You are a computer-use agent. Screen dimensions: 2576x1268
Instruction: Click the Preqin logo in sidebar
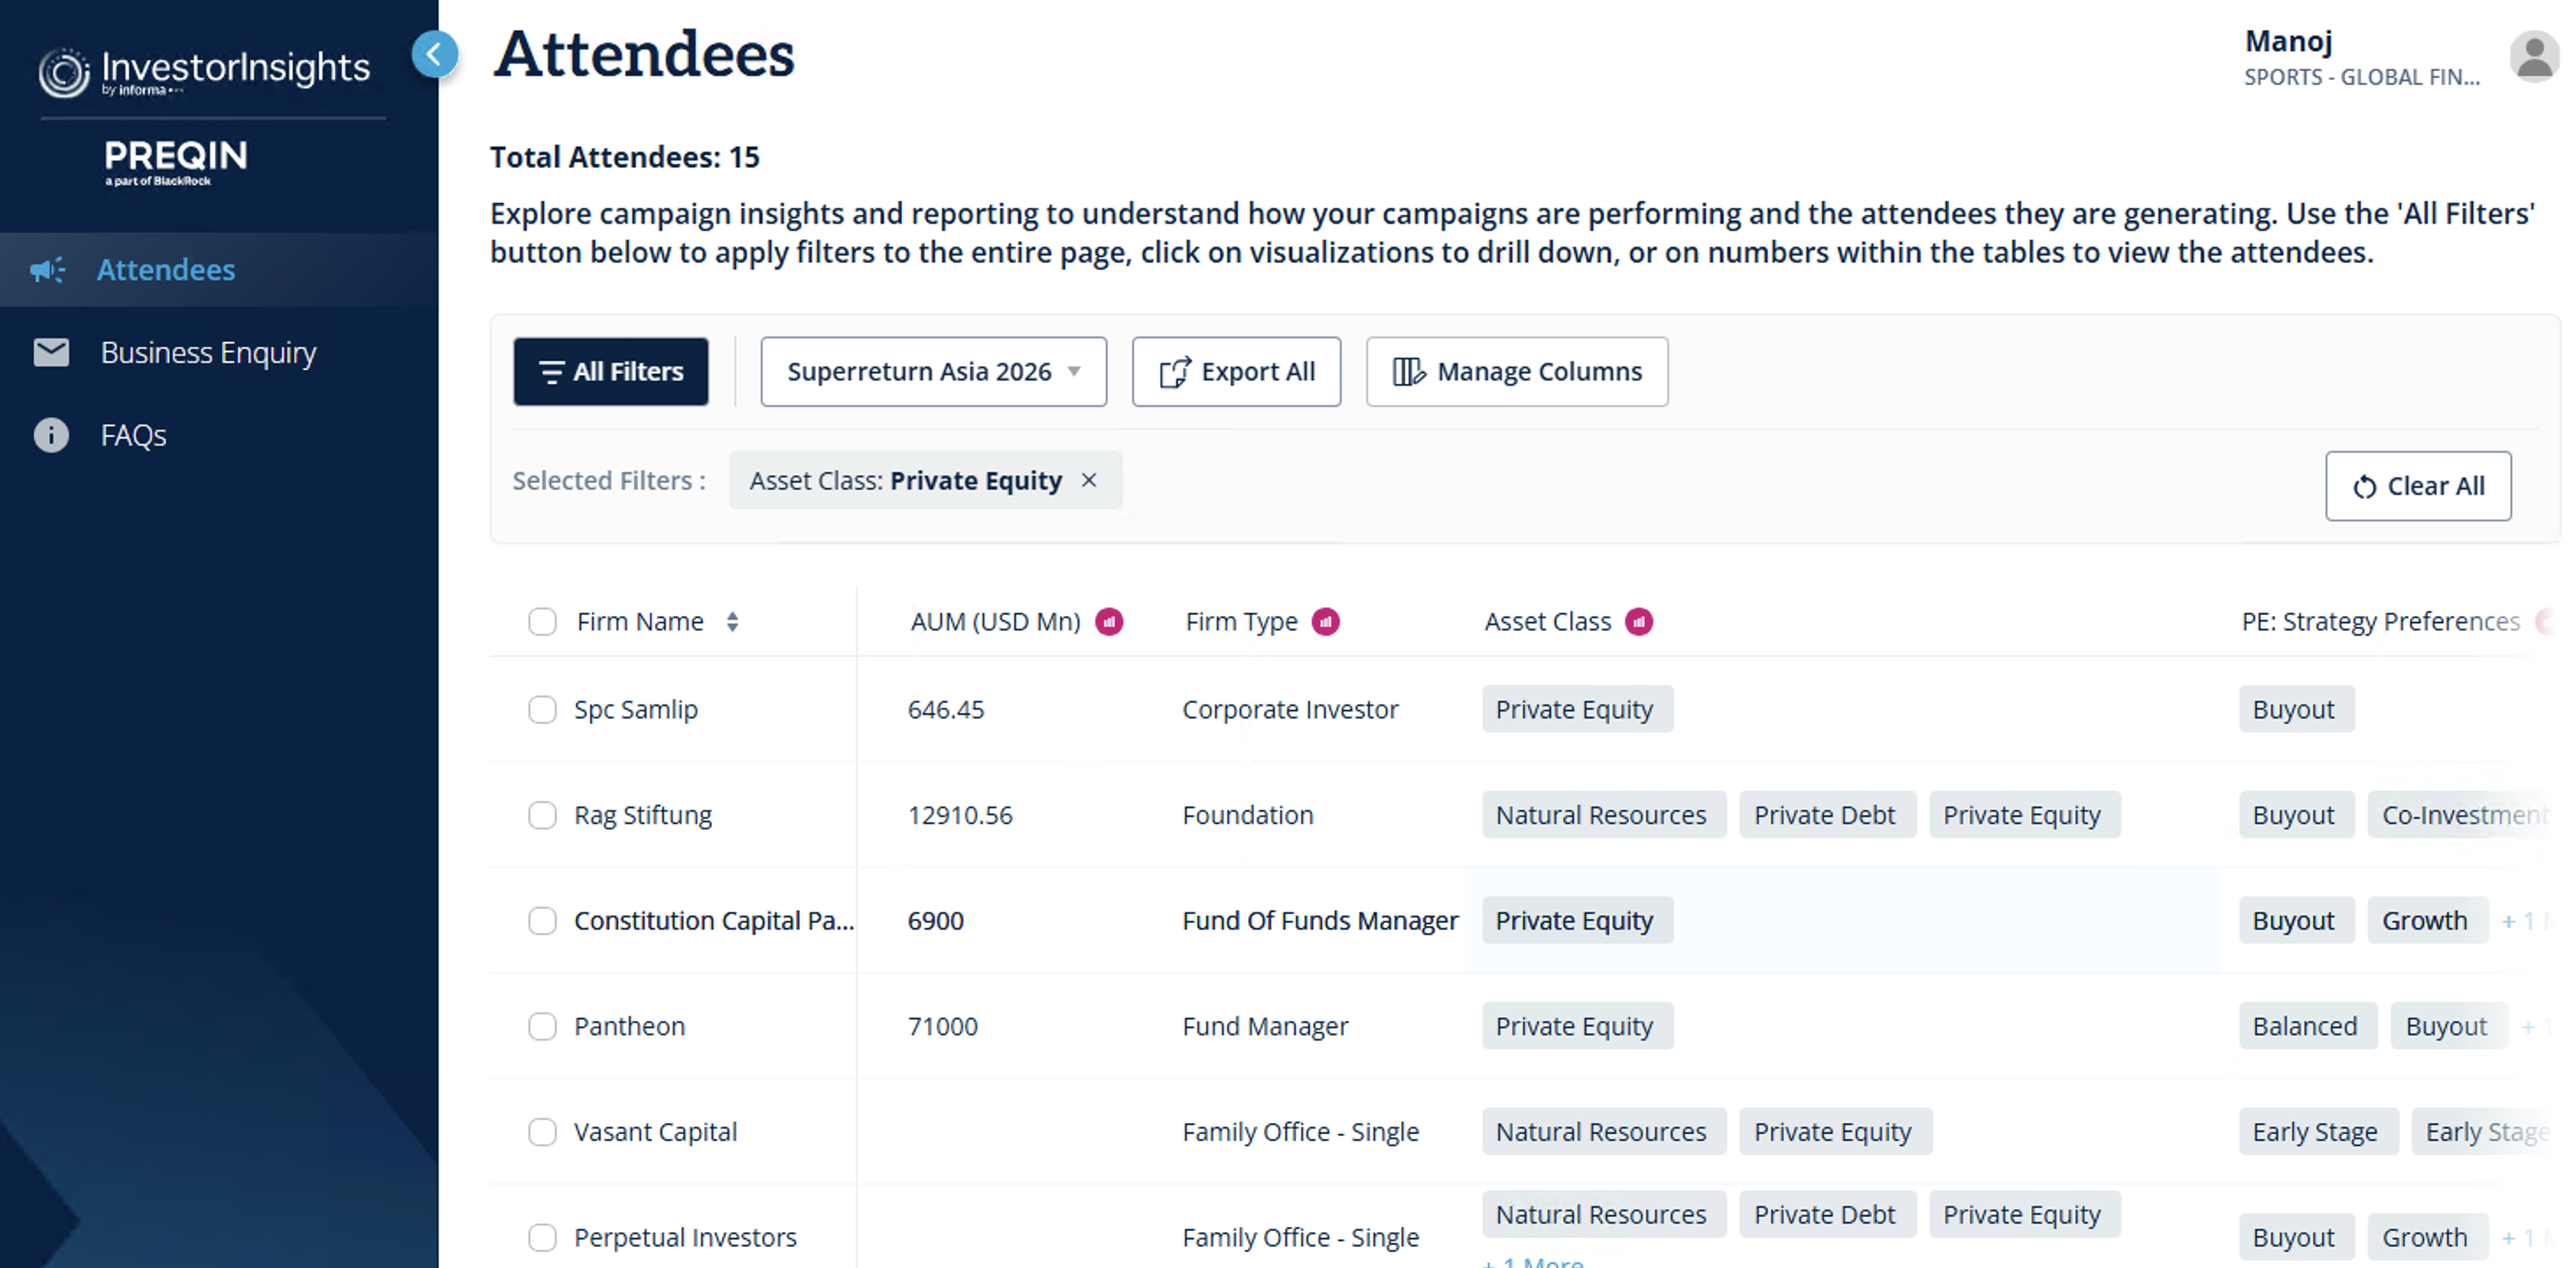tap(175, 160)
